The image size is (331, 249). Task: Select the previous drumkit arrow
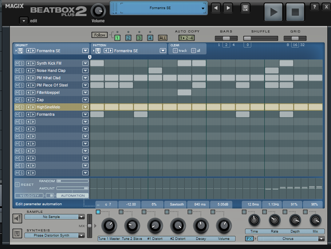pyautogui.click(x=28, y=51)
